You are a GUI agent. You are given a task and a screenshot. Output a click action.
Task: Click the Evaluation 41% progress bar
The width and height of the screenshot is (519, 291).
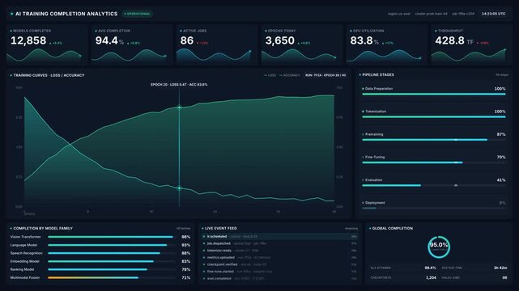[434, 185]
